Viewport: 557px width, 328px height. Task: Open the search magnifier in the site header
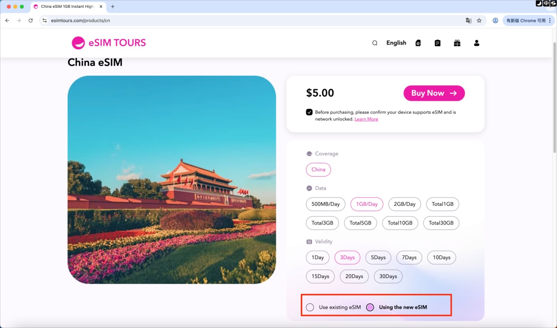374,42
